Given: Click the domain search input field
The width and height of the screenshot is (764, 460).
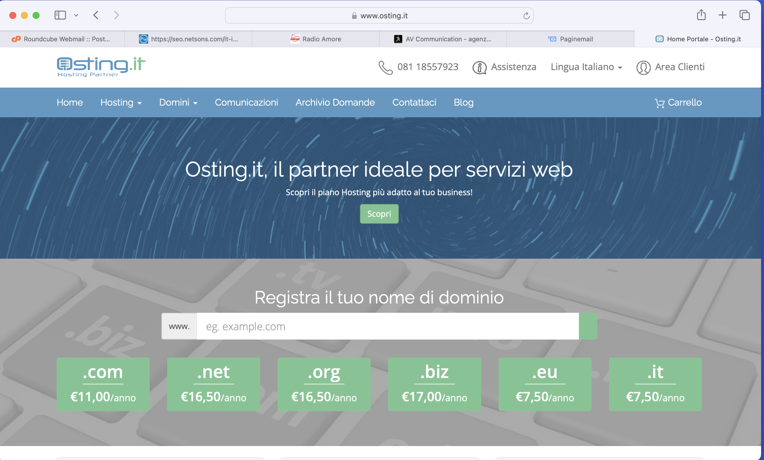Looking at the screenshot, I should pos(388,326).
